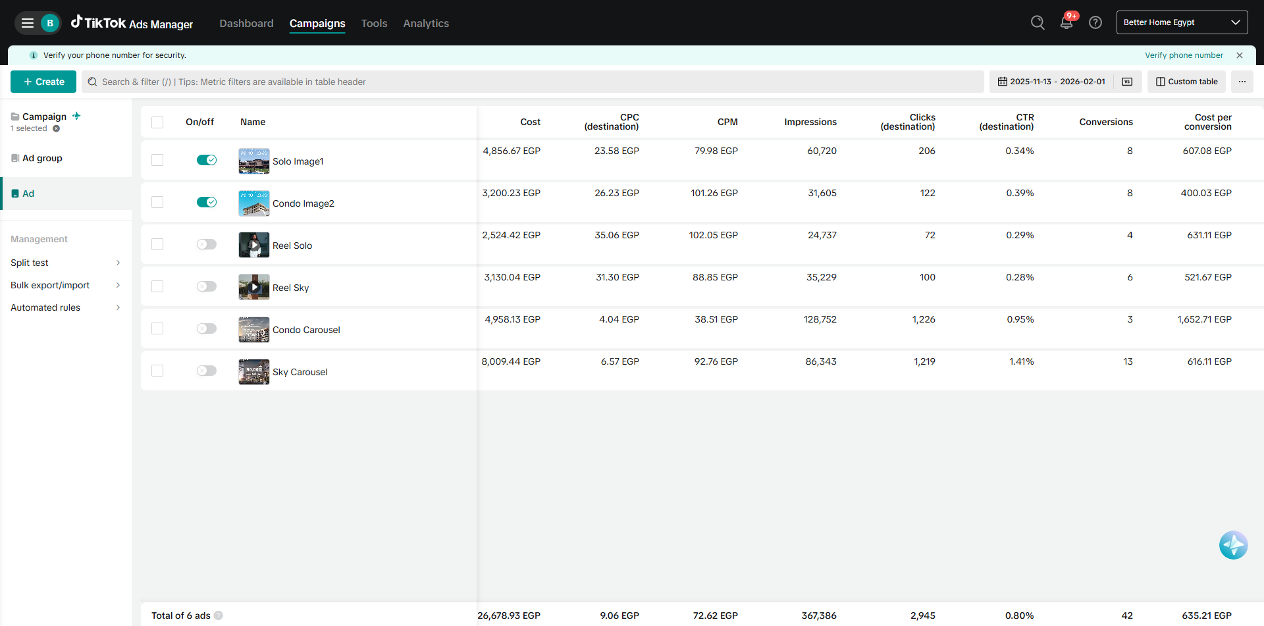Dismiss the phone verification banner
The width and height of the screenshot is (1264, 626).
(1240, 55)
